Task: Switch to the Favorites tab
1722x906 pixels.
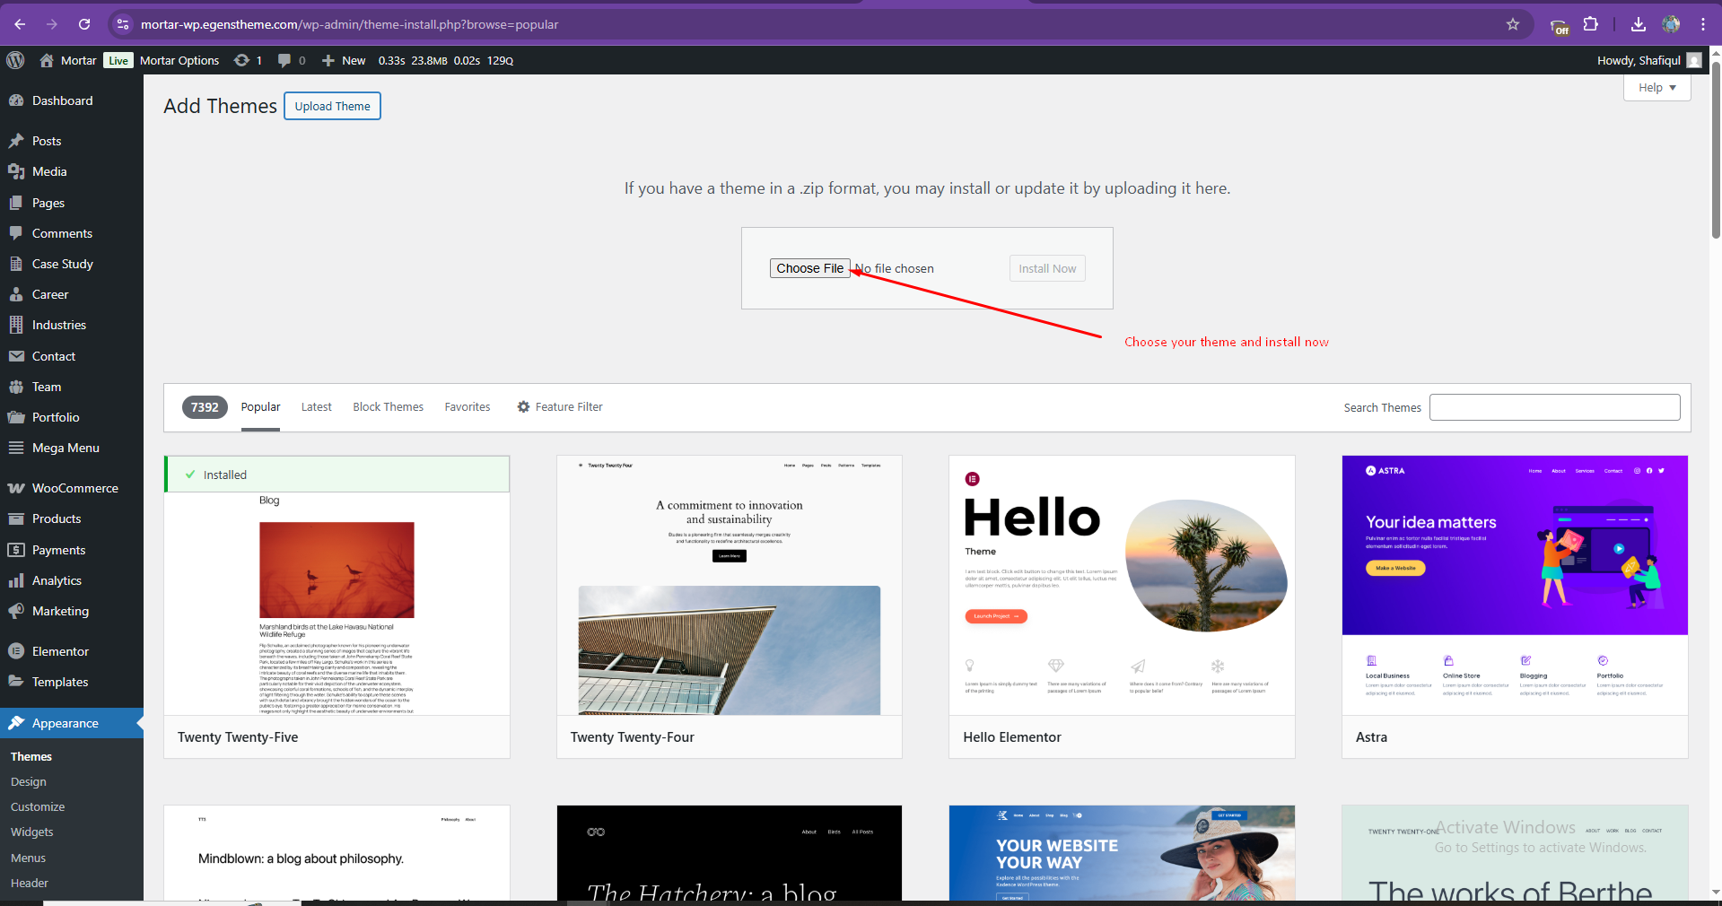Action: pos(468,406)
